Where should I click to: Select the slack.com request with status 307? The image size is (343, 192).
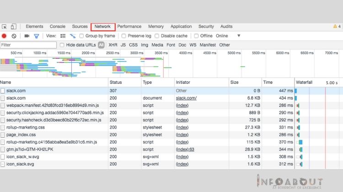point(171,91)
